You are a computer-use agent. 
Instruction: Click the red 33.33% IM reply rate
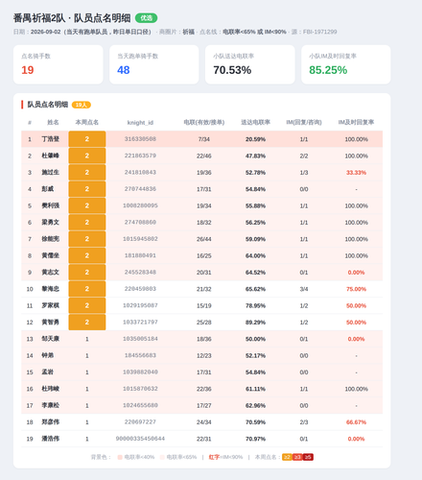click(356, 173)
